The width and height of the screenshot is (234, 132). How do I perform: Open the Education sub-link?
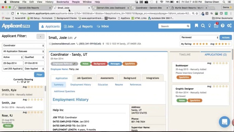(x=103, y=85)
